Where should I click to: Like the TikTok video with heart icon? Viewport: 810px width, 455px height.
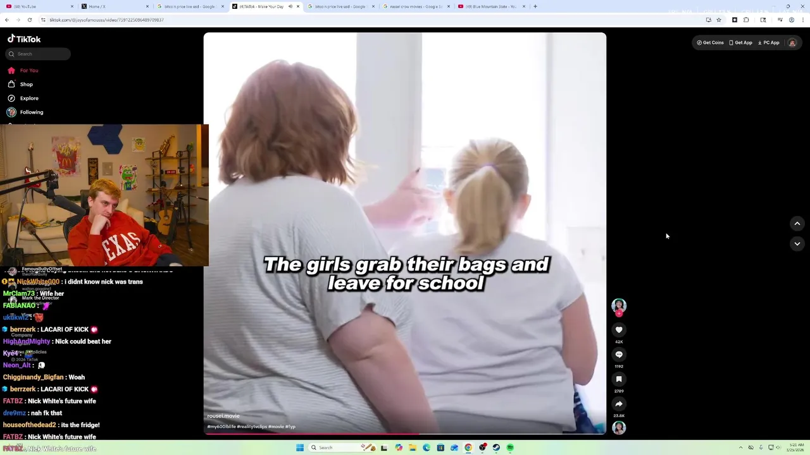click(x=619, y=330)
